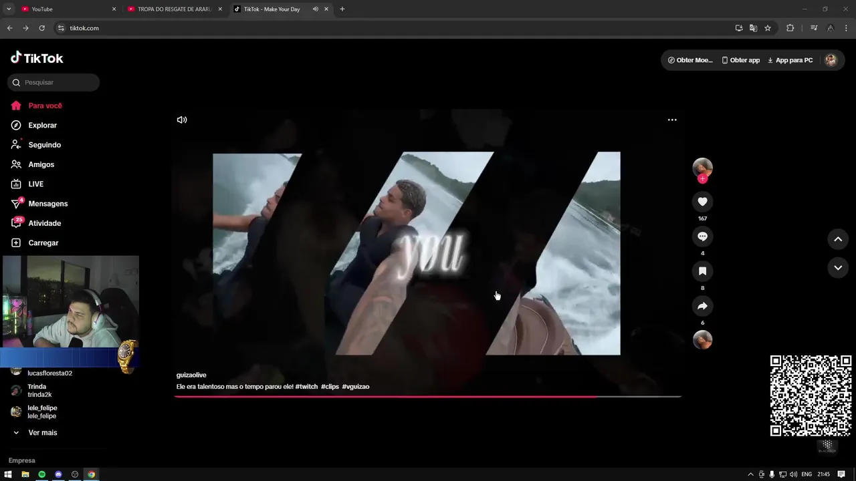Click App para PC button
856x481 pixels.
pyautogui.click(x=790, y=60)
